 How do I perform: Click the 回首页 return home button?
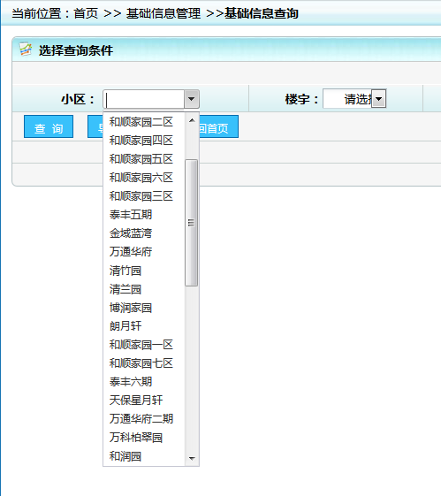[x=219, y=126]
